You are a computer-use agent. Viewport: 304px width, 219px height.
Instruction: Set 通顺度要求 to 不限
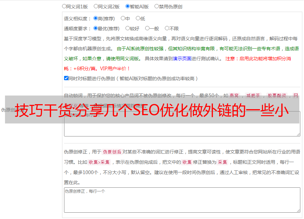[x=167, y=28]
